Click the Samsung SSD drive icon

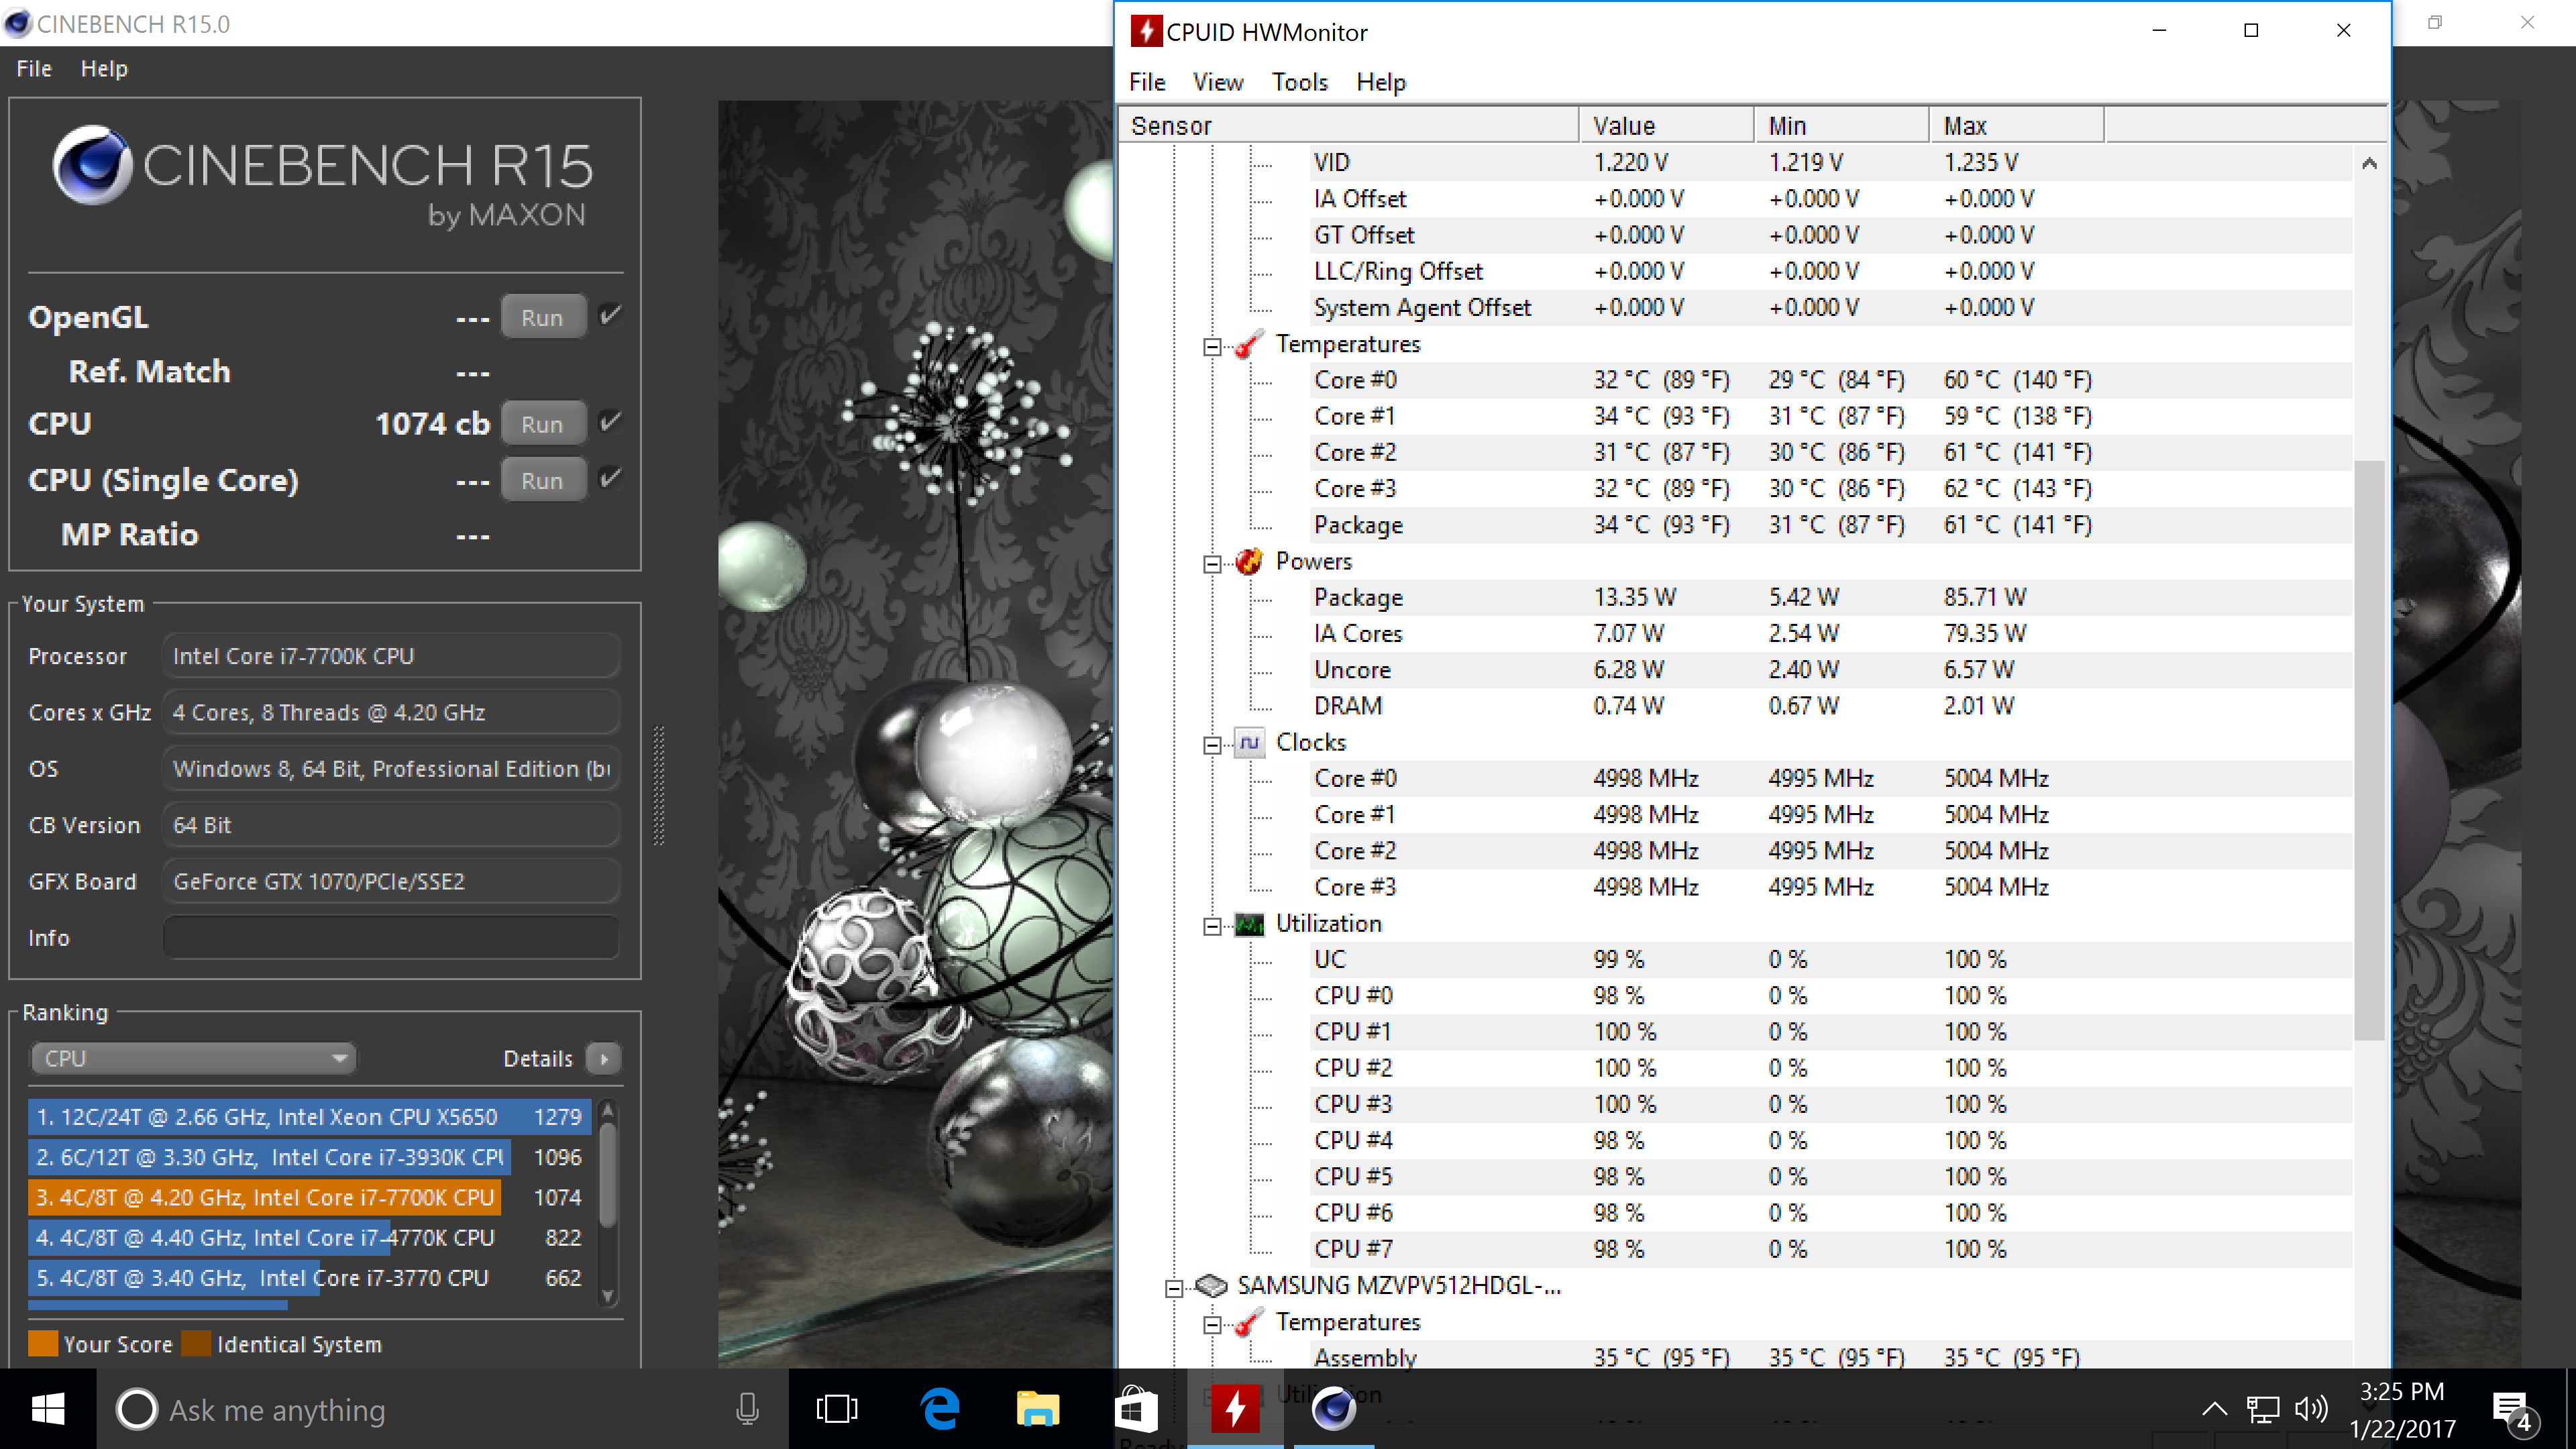1210,1286
